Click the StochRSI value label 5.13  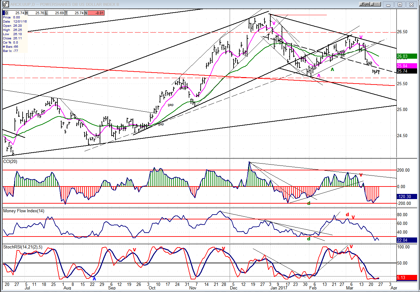(408, 277)
